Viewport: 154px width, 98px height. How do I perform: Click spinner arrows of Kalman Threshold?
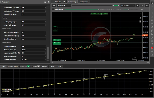45,60
